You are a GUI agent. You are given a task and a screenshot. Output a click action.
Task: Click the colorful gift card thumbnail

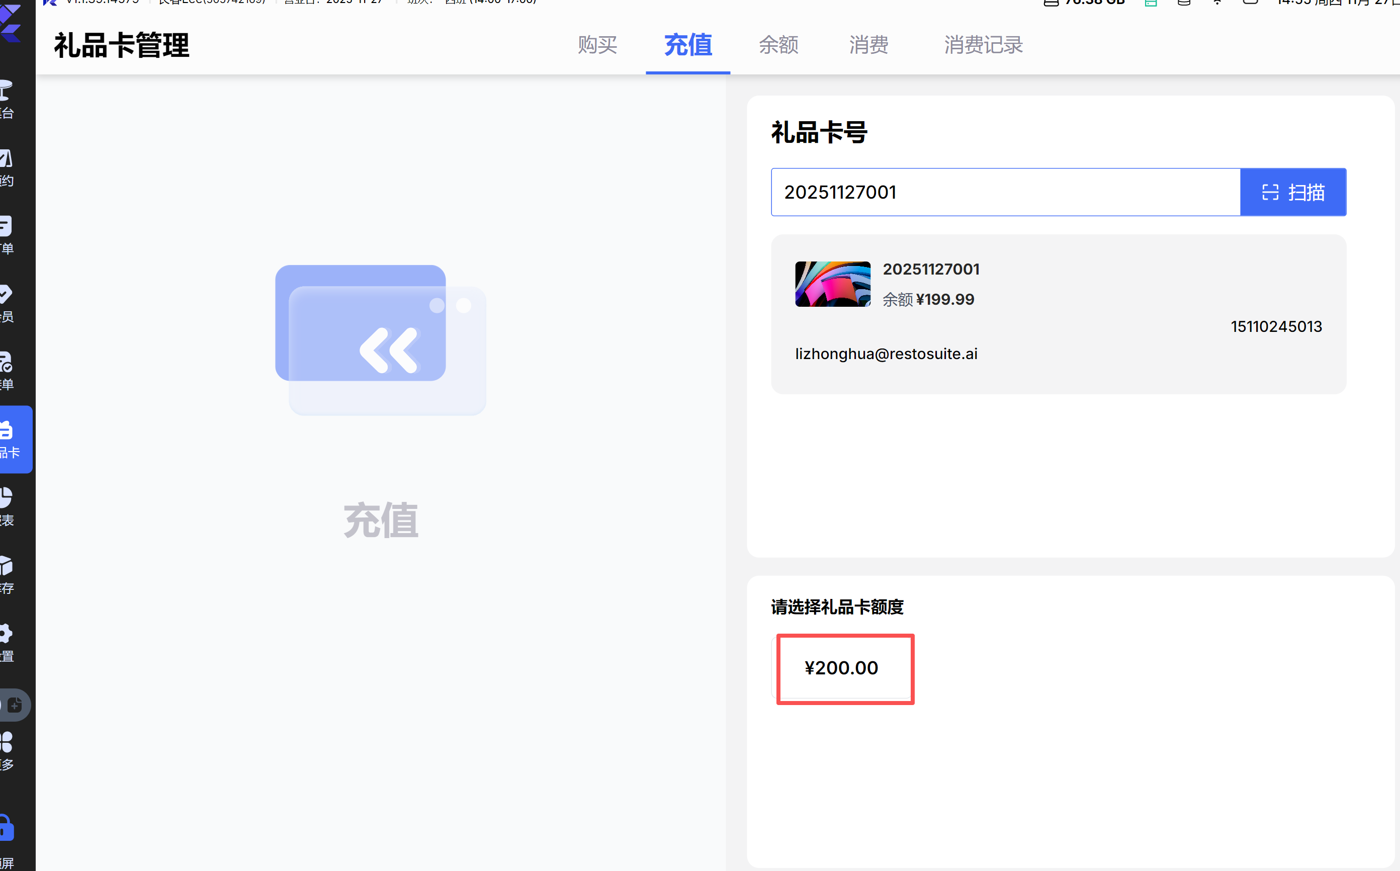pos(832,284)
